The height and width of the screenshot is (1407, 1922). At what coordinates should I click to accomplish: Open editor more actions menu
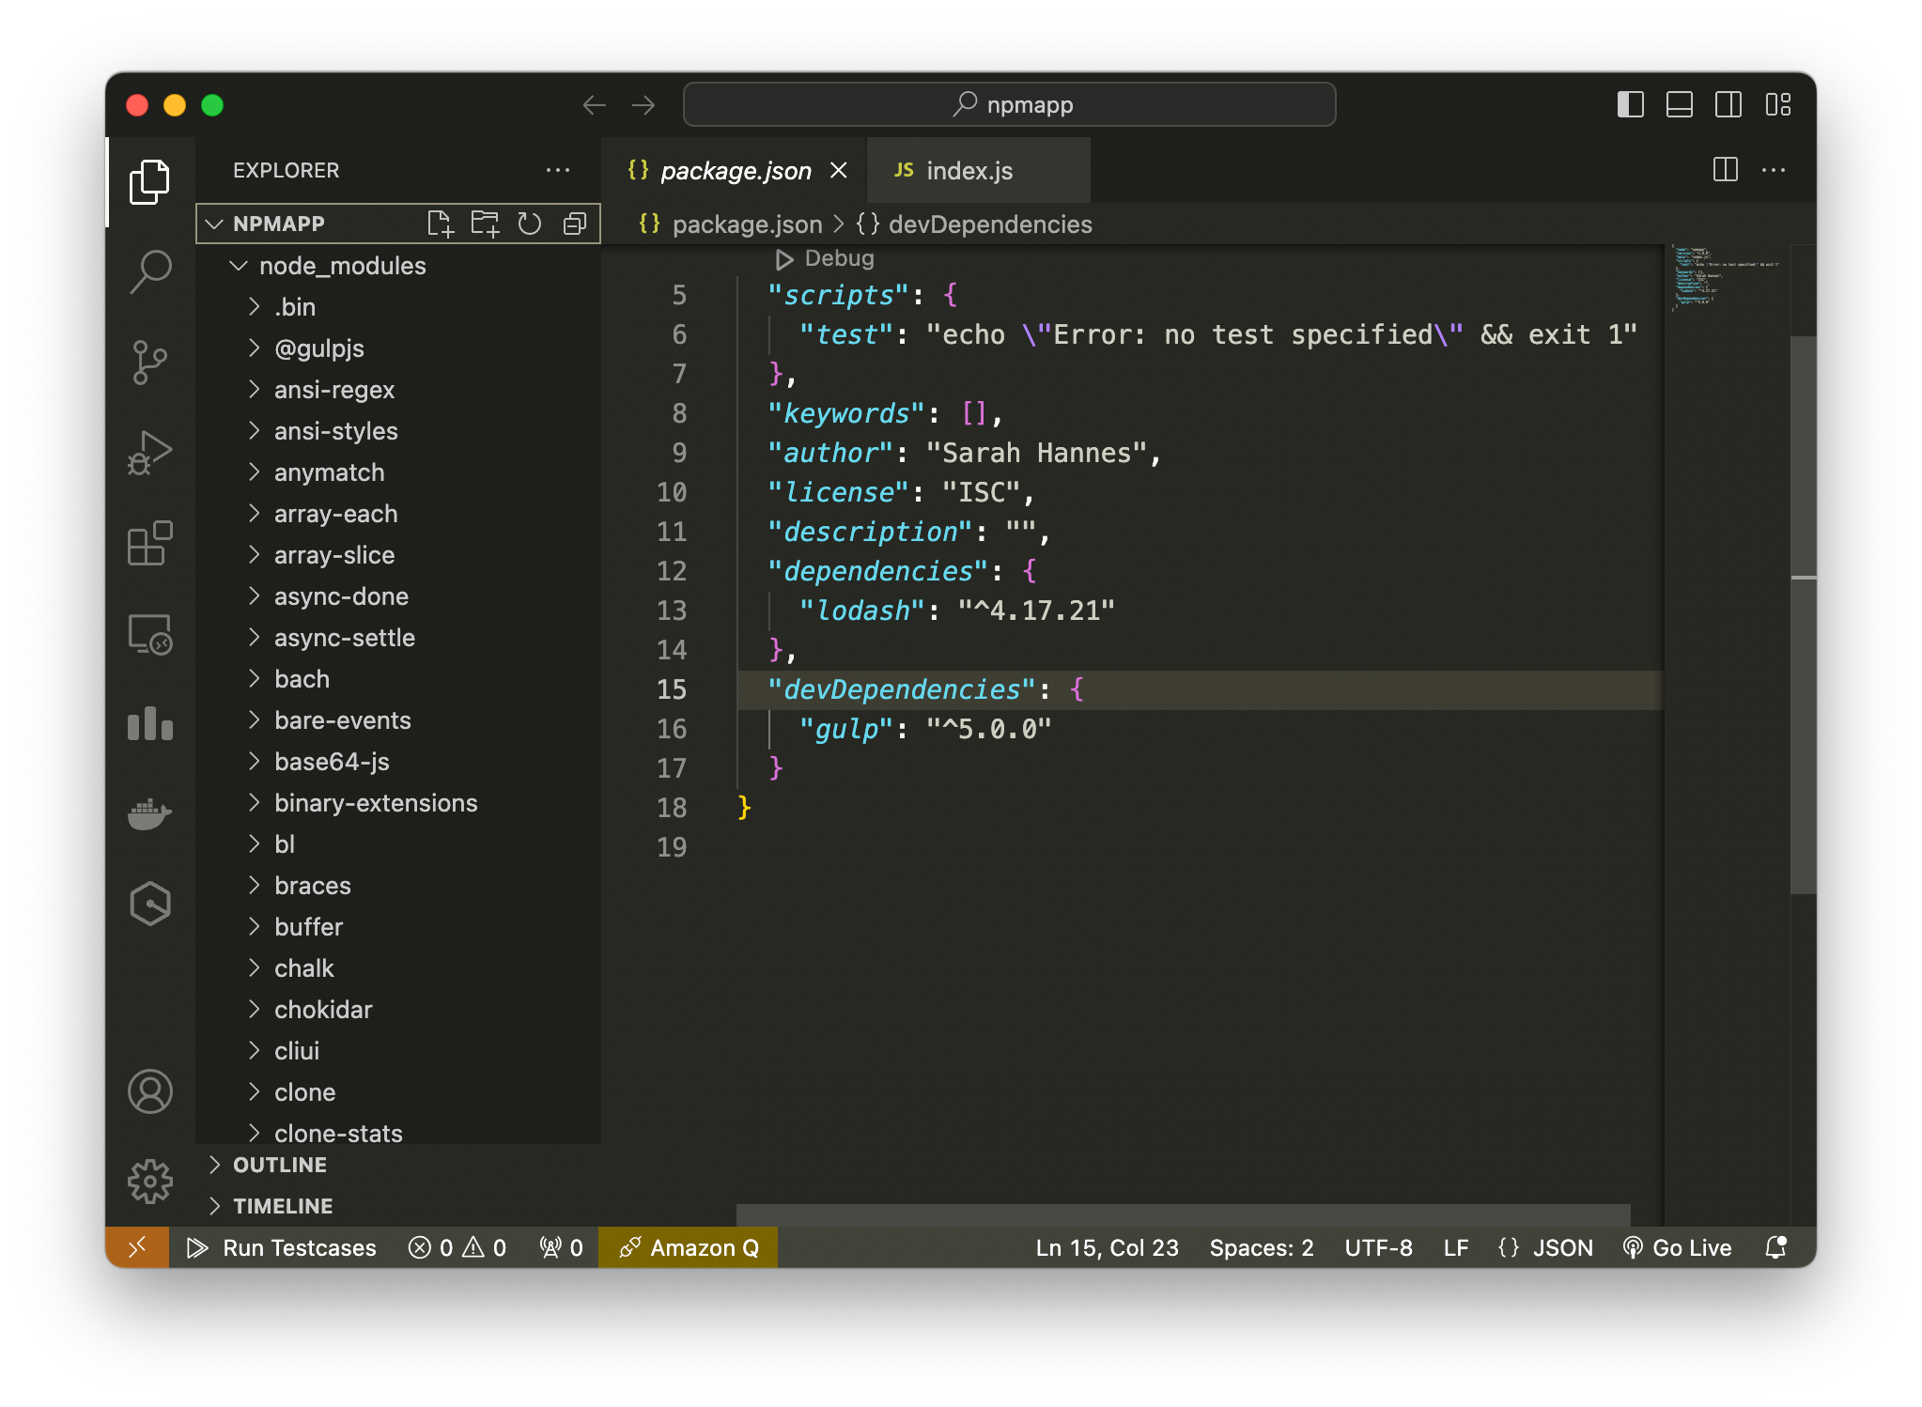(x=1774, y=170)
